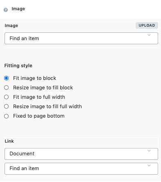
Task: Open the help question mark icon beside Image
Action: click(x=6, y=10)
